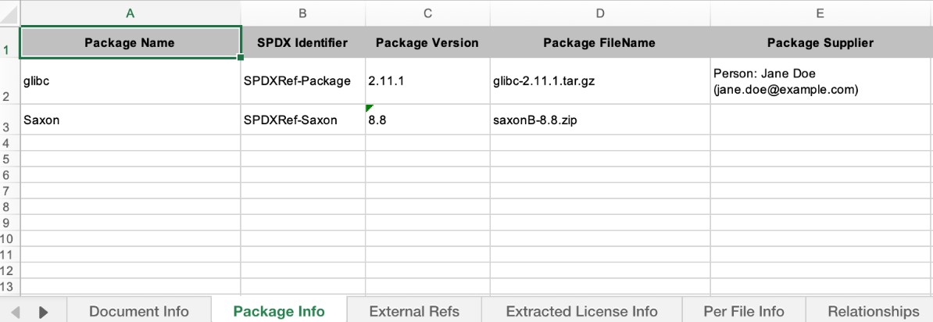933x322 pixels.
Task: Select the Package Info tab
Action: pos(279,311)
